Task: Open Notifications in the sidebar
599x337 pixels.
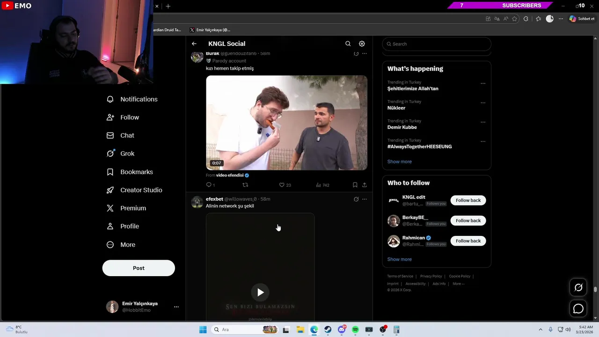Action: coord(132,99)
